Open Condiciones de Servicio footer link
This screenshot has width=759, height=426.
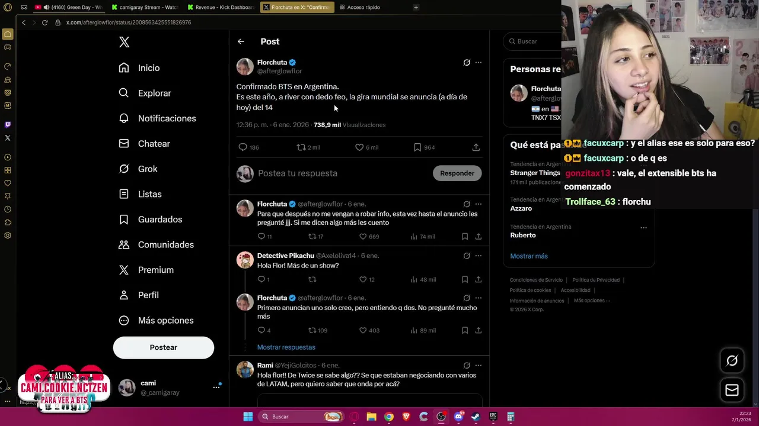(x=536, y=280)
